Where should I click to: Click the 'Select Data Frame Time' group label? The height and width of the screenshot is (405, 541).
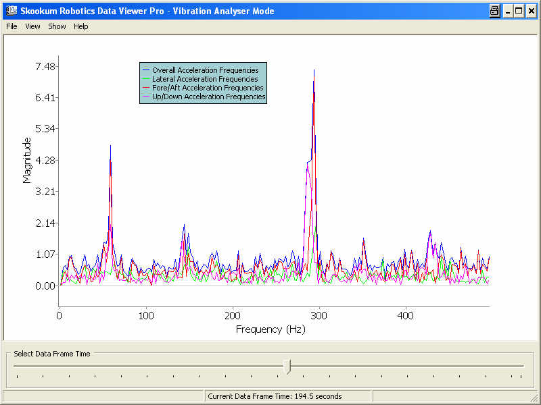point(52,354)
